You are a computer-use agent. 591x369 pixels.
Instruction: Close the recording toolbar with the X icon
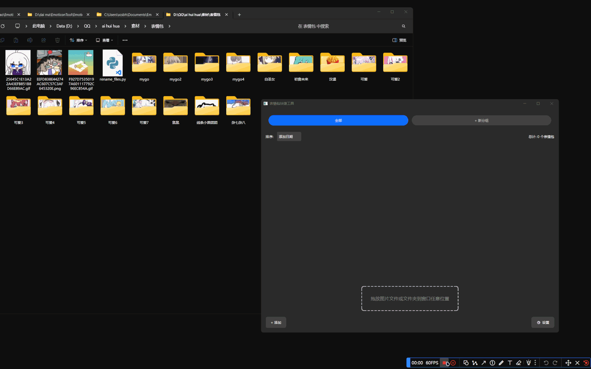coord(577,363)
